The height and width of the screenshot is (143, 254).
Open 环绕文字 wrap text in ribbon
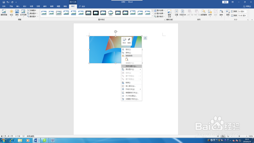click(x=183, y=13)
